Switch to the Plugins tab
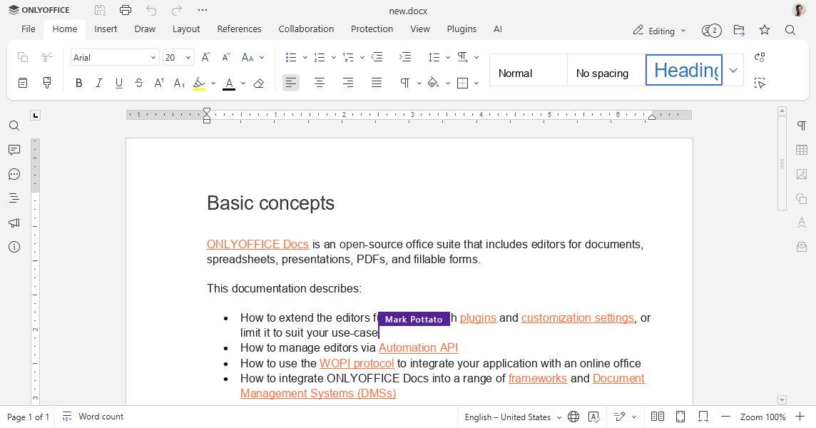Screen dimensions: 816x428 coord(461,29)
